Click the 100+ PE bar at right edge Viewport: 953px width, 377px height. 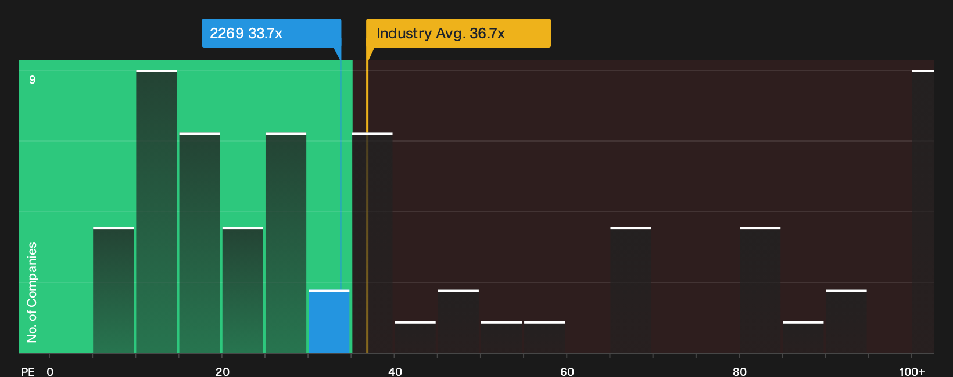coord(923,211)
